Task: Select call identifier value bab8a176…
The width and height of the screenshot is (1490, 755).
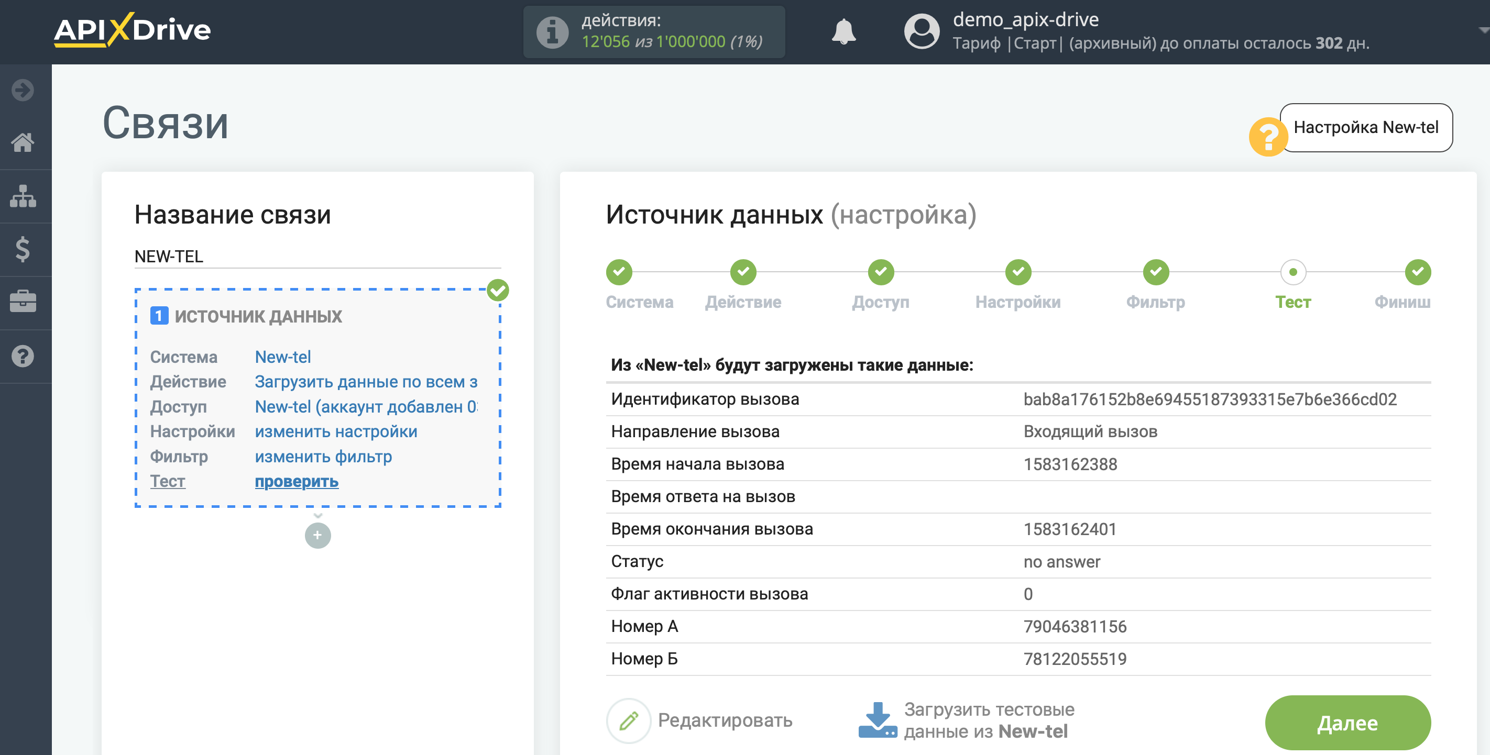Action: 1210,399
